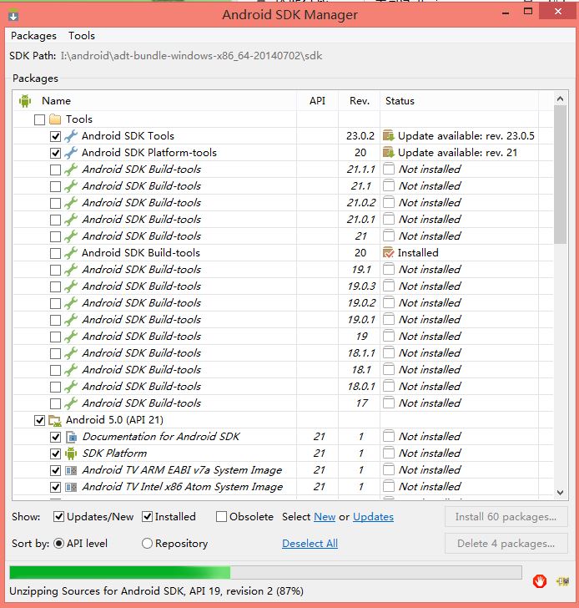
Task: Click wrench icon of Android SDK Platform-tools
Action: pyautogui.click(x=70, y=152)
